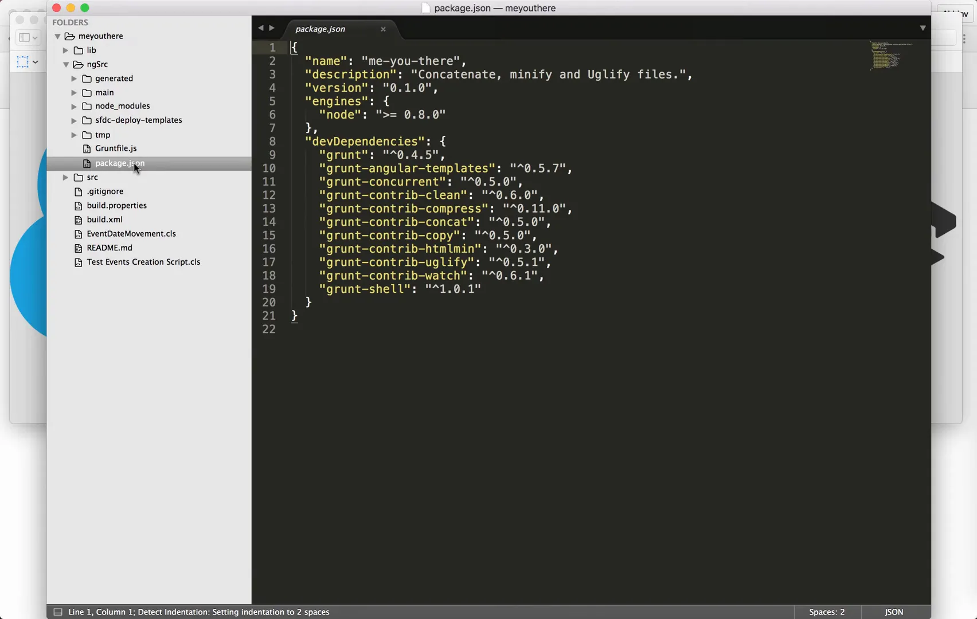Select the rectangular selection tool in background app
Screen dimensions: 977x619
[x=23, y=62]
